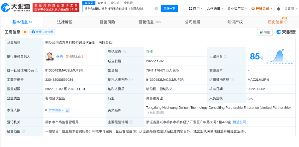Click the TianYanCha logo in header
Viewport: 299px width, 147px height.
(16, 8)
